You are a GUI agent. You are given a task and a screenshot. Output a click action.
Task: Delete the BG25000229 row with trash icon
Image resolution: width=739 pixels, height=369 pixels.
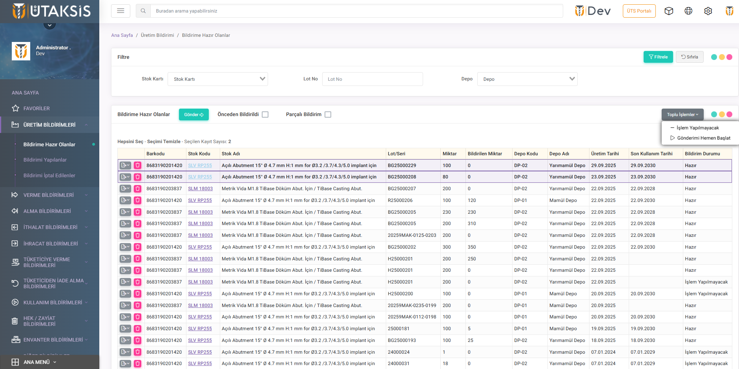click(138, 165)
